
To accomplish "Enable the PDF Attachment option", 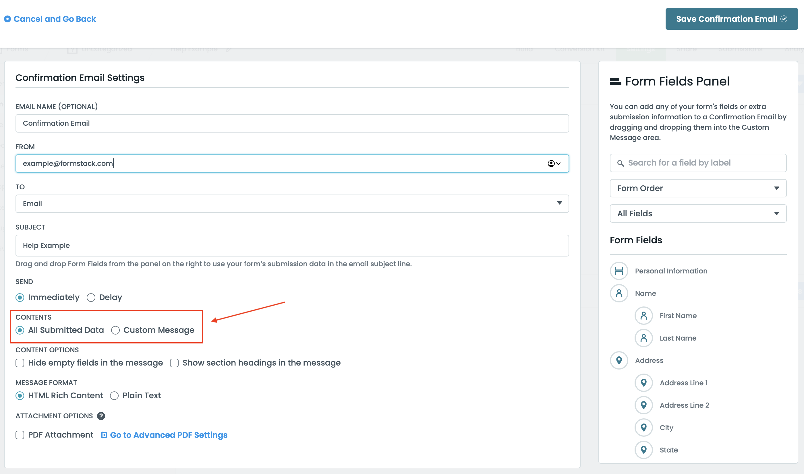I will click(20, 435).
